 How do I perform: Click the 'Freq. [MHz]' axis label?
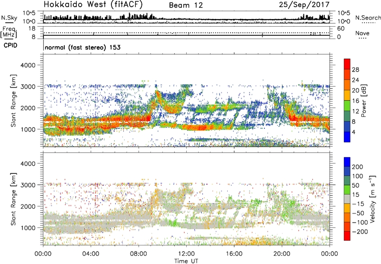tap(9, 32)
